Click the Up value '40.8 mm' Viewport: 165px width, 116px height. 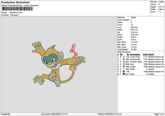(134, 32)
